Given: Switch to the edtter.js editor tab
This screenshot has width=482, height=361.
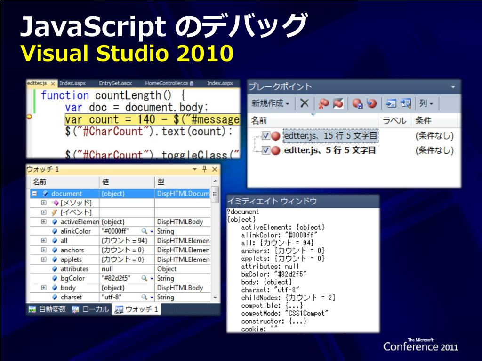Looking at the screenshot, I should point(37,83).
